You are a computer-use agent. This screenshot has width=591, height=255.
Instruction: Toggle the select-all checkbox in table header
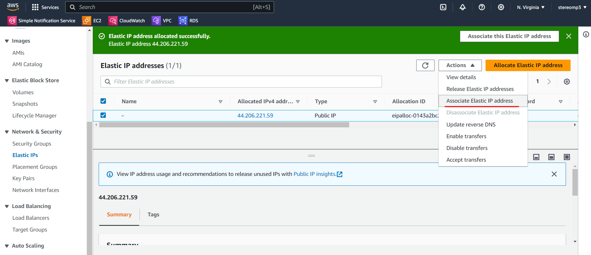[103, 101]
